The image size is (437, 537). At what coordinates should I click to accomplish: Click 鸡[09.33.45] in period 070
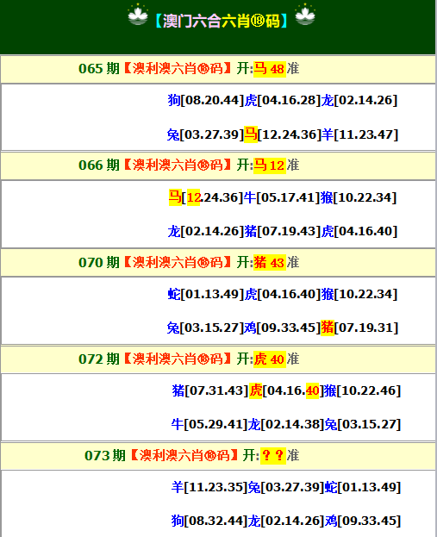pos(283,328)
